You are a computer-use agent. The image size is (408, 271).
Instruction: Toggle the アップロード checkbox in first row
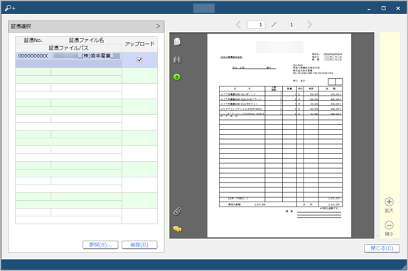[x=139, y=60]
